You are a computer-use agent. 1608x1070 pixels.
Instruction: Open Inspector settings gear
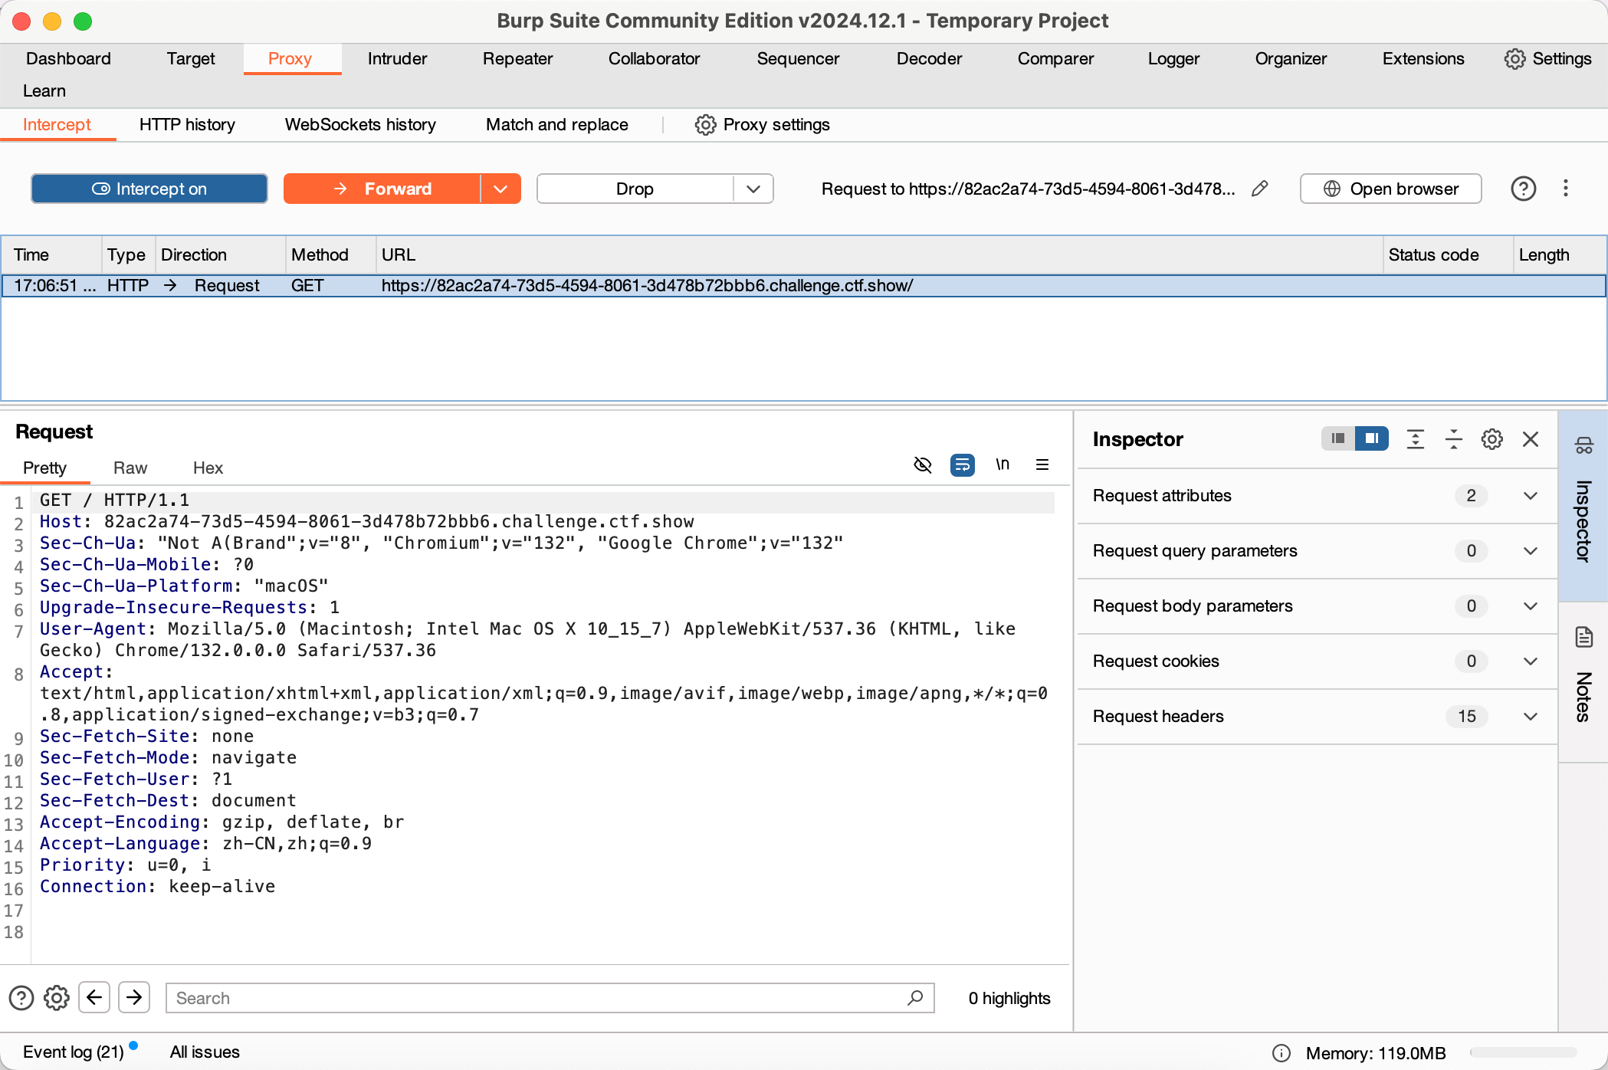coord(1492,439)
